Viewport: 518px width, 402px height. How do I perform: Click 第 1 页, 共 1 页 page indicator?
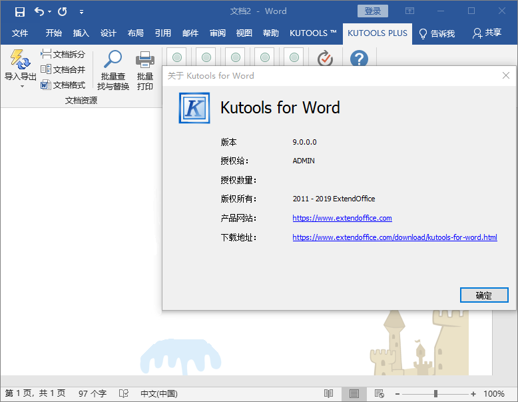point(35,393)
